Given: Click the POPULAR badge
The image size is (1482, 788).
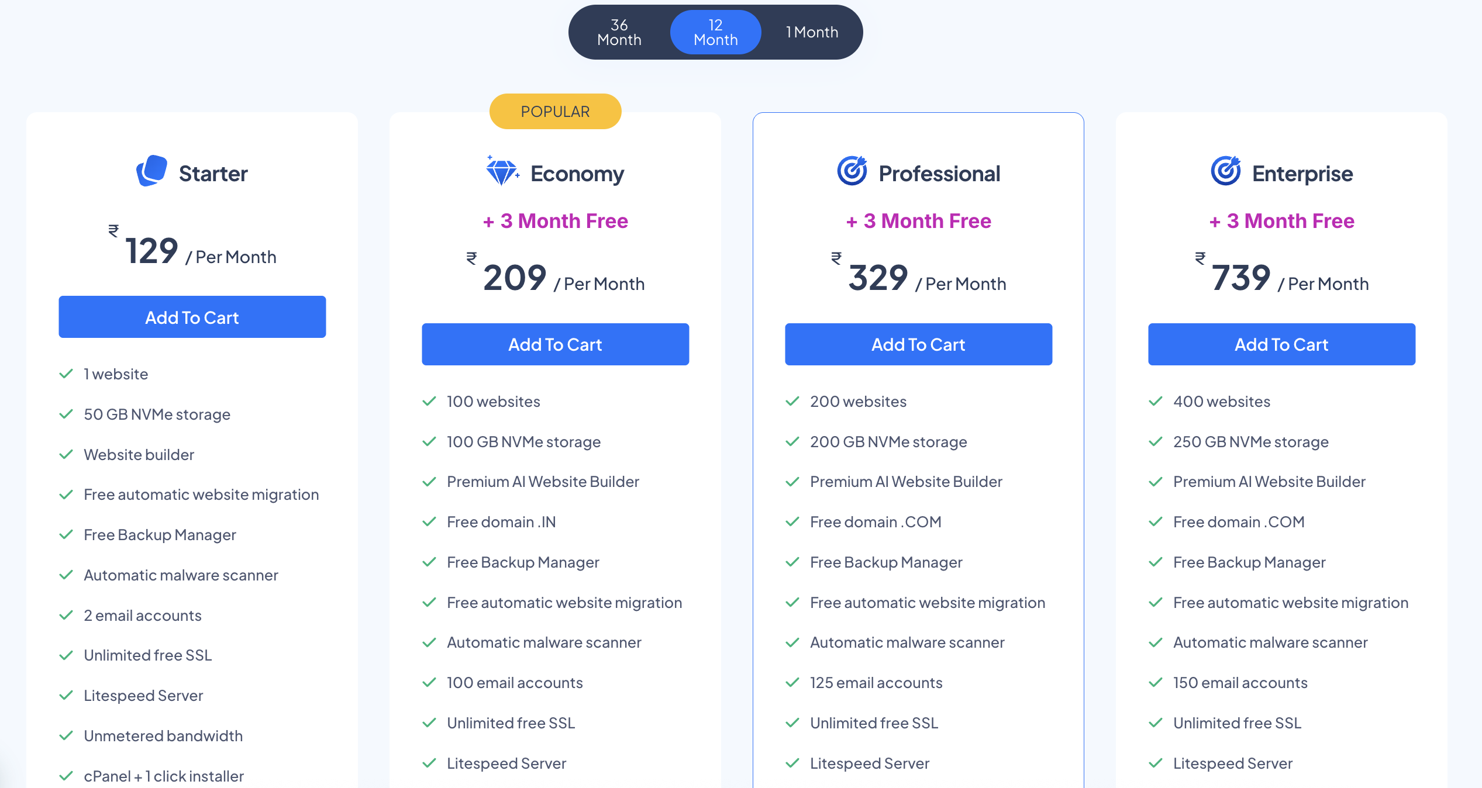Looking at the screenshot, I should click(555, 111).
